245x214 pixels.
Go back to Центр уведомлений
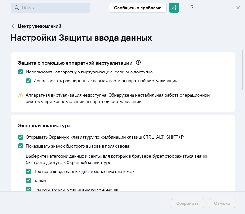pos(40,26)
